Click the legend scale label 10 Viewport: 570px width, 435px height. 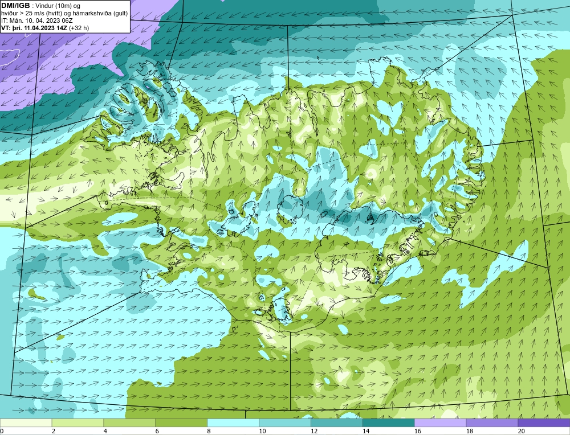(x=262, y=431)
